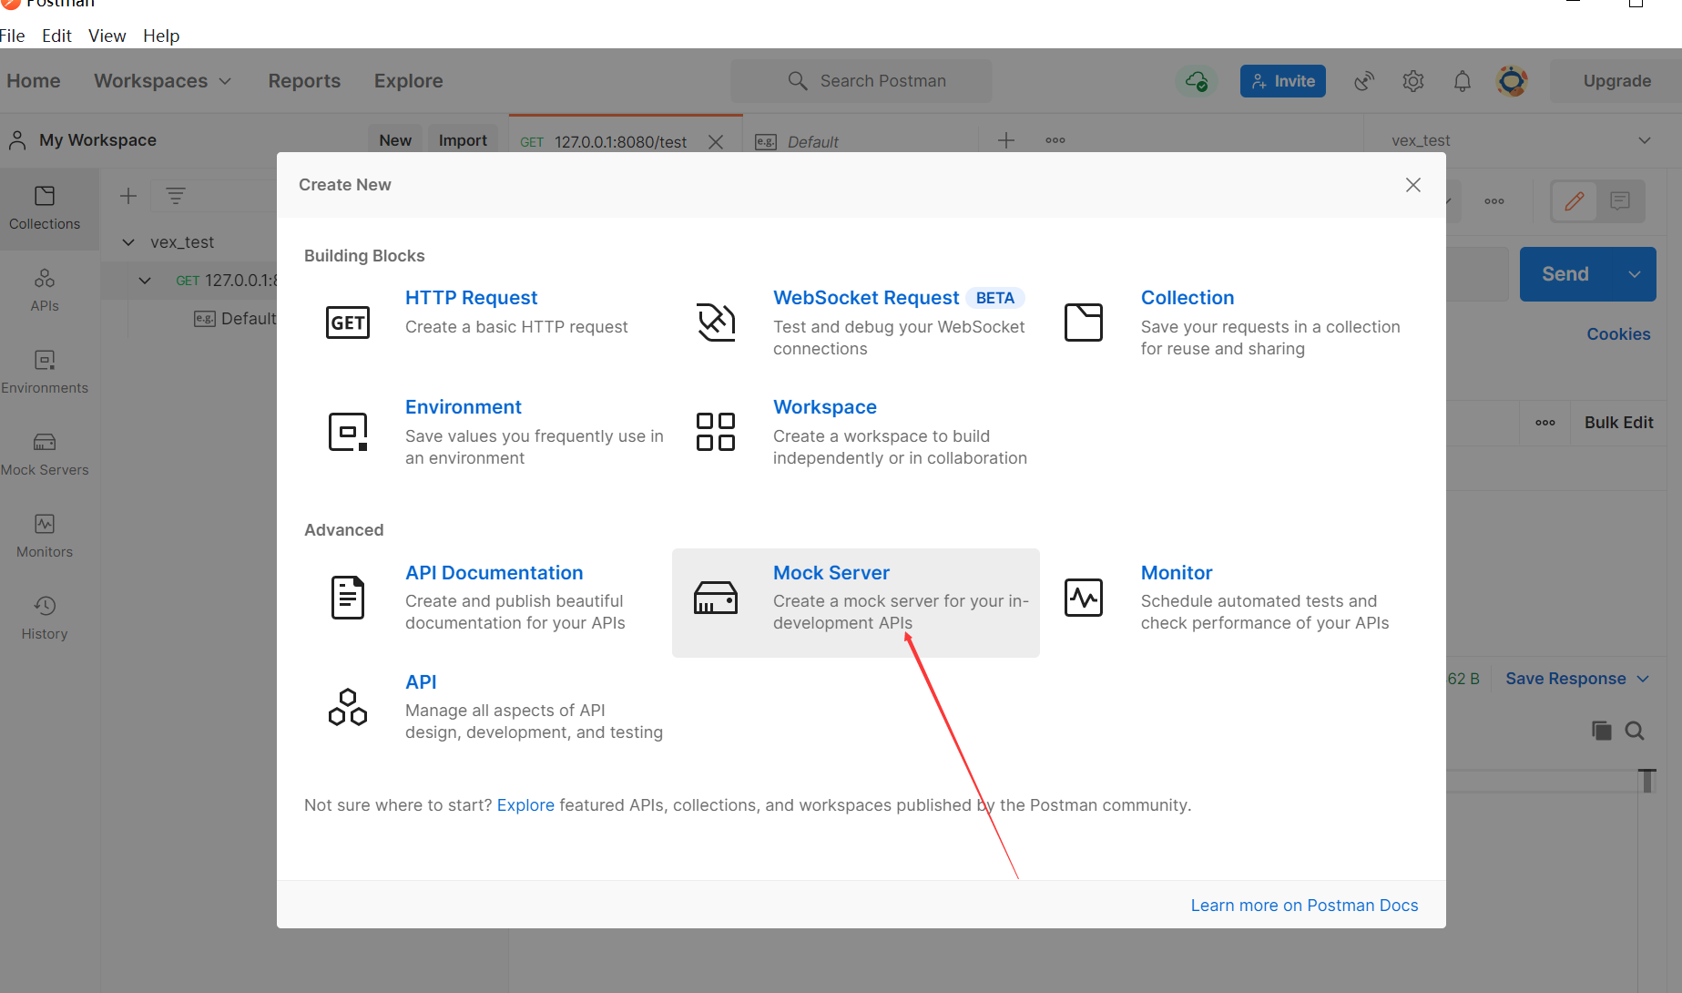Click the New button

click(395, 140)
